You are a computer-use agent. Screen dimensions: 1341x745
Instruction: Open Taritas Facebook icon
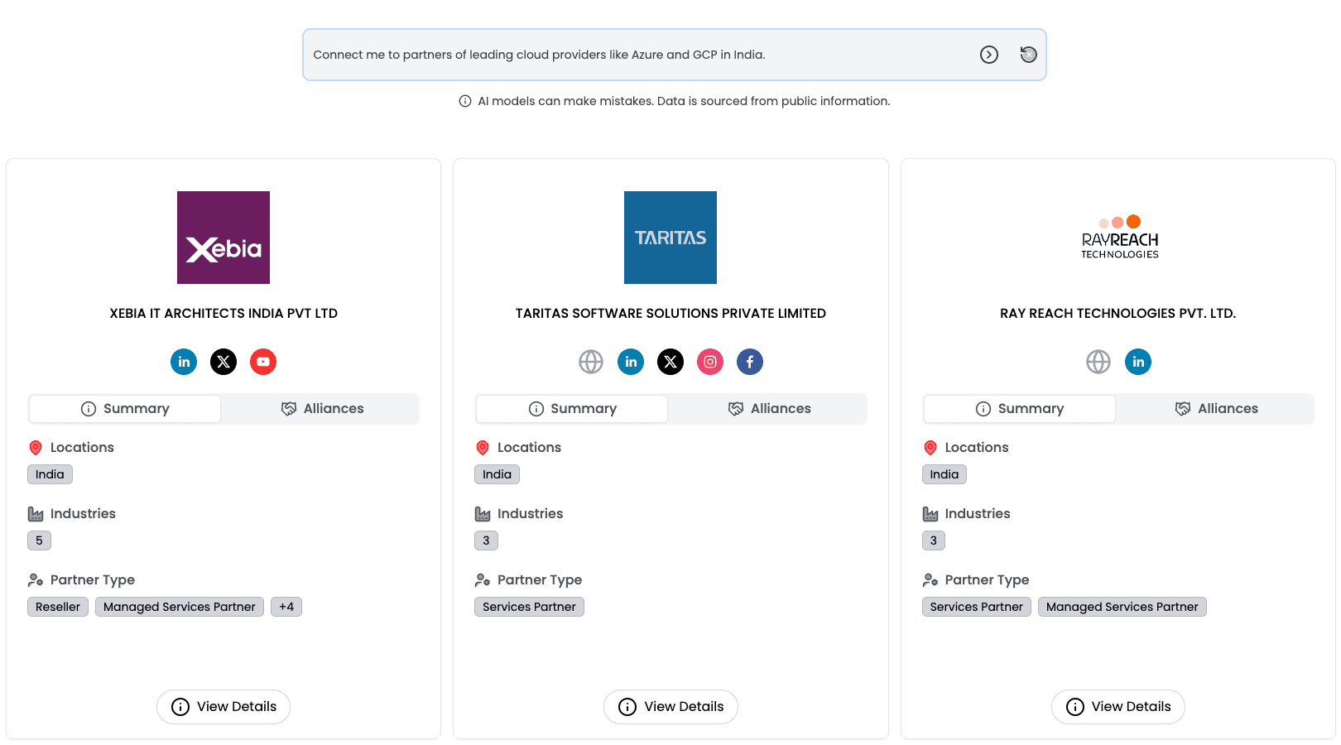tap(750, 362)
